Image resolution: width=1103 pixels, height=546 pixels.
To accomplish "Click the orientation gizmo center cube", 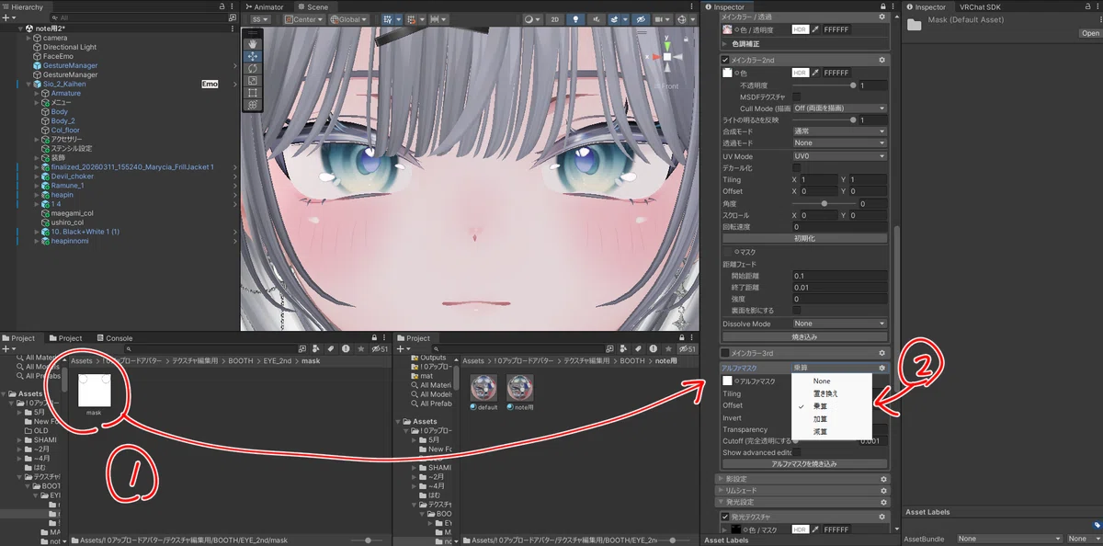I will [x=667, y=57].
